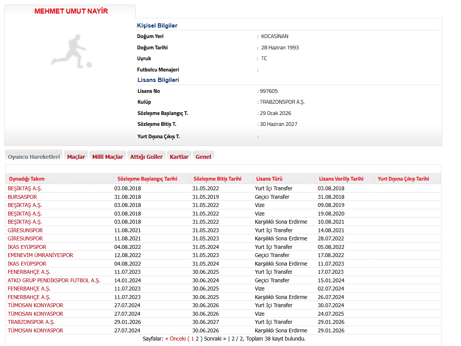Select the Oyuncu Hareketleri tab
Viewport: 461px width, 346px height.
(34, 157)
